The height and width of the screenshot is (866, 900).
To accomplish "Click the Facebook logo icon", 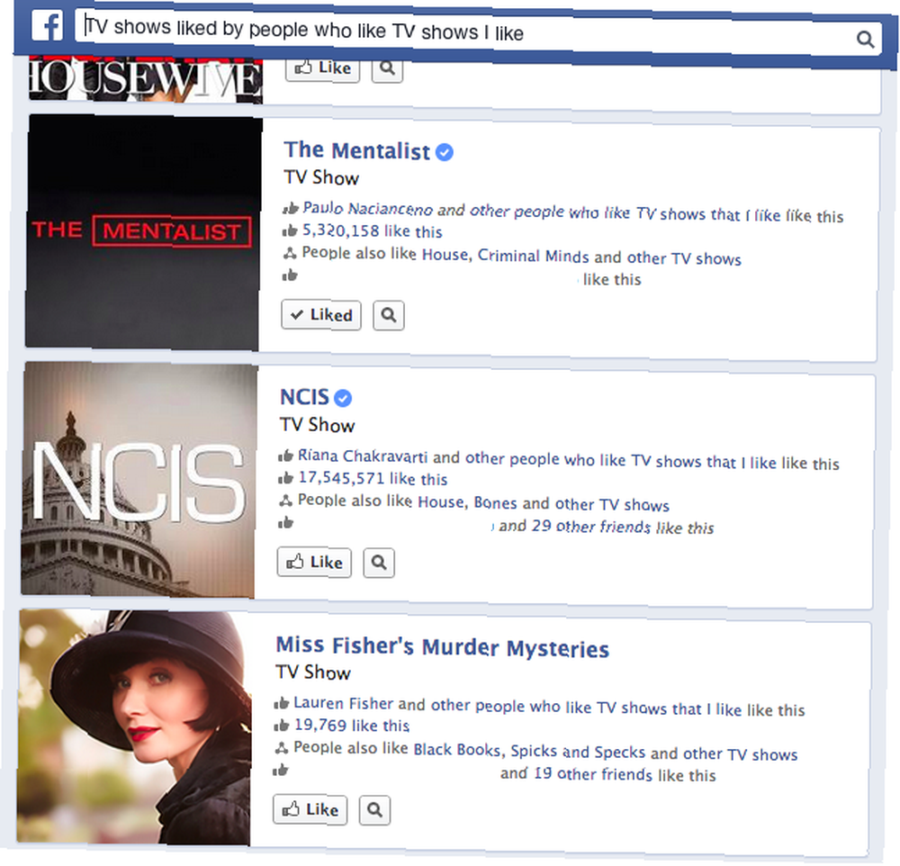I will click(47, 25).
